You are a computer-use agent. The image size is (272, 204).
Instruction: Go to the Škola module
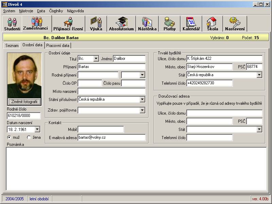(x=213, y=24)
